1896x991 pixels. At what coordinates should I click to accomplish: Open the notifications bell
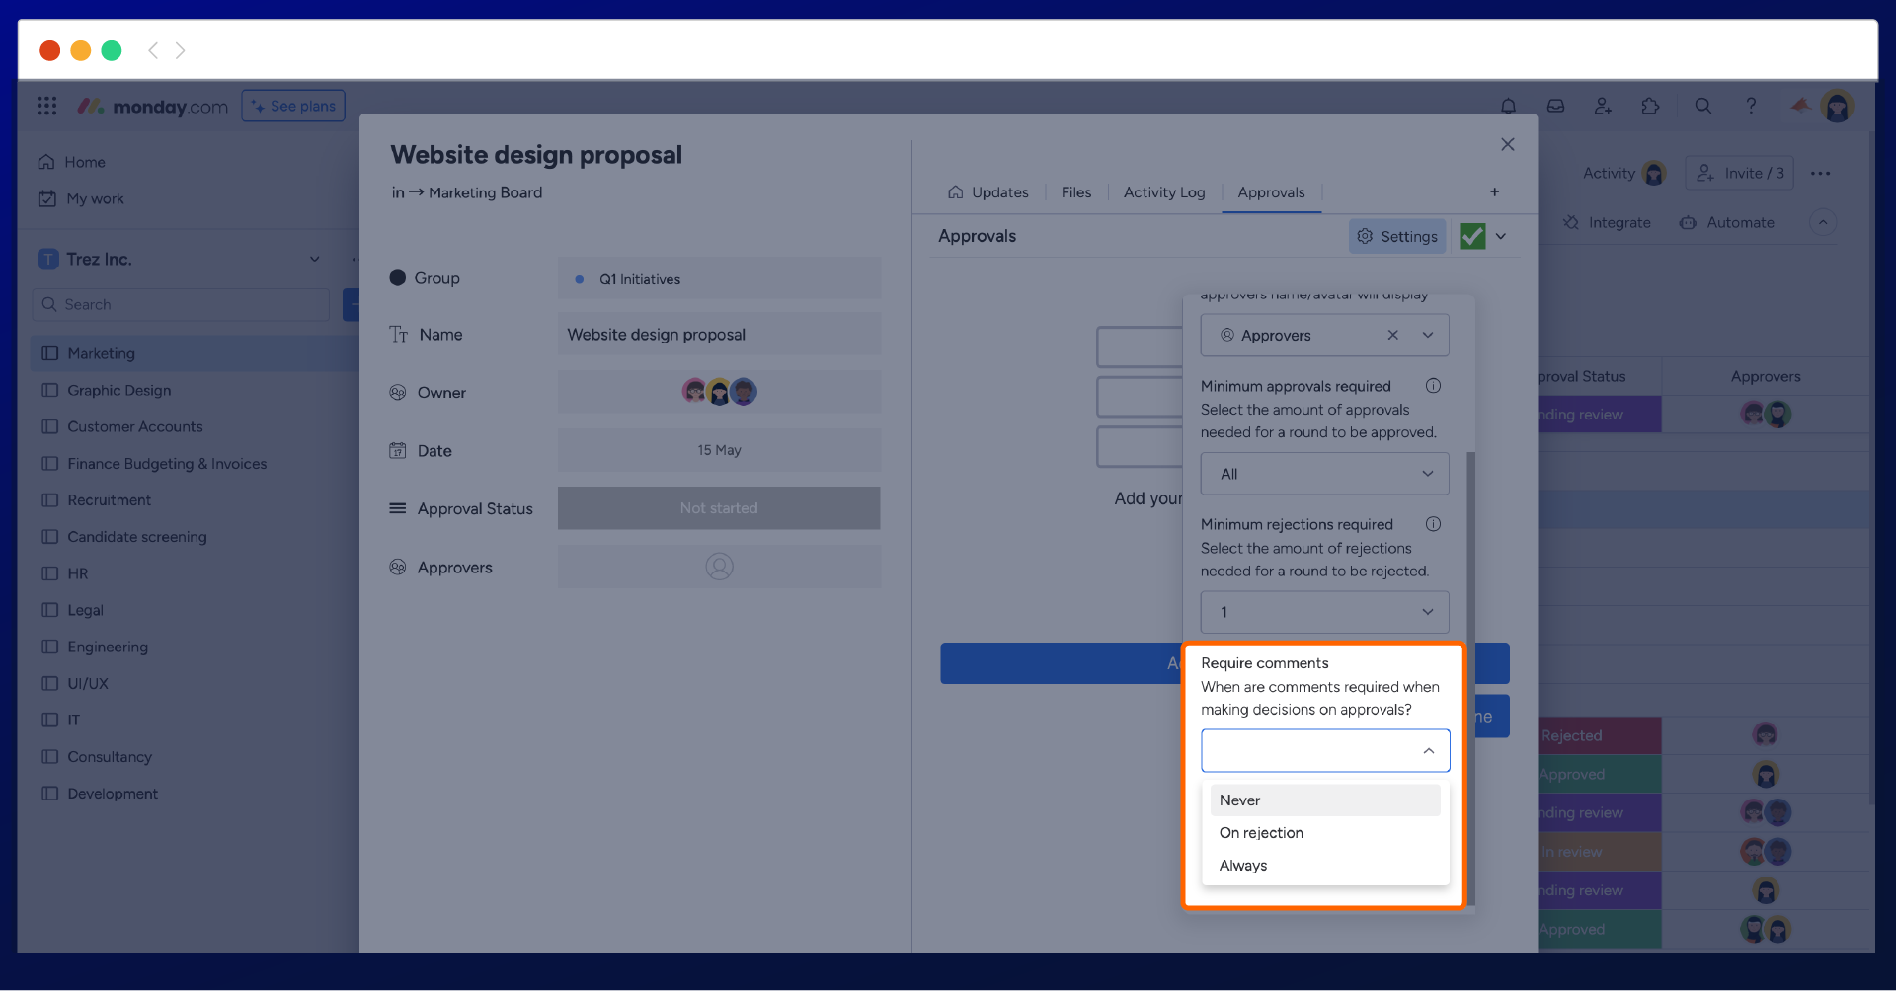pyautogui.click(x=1508, y=106)
